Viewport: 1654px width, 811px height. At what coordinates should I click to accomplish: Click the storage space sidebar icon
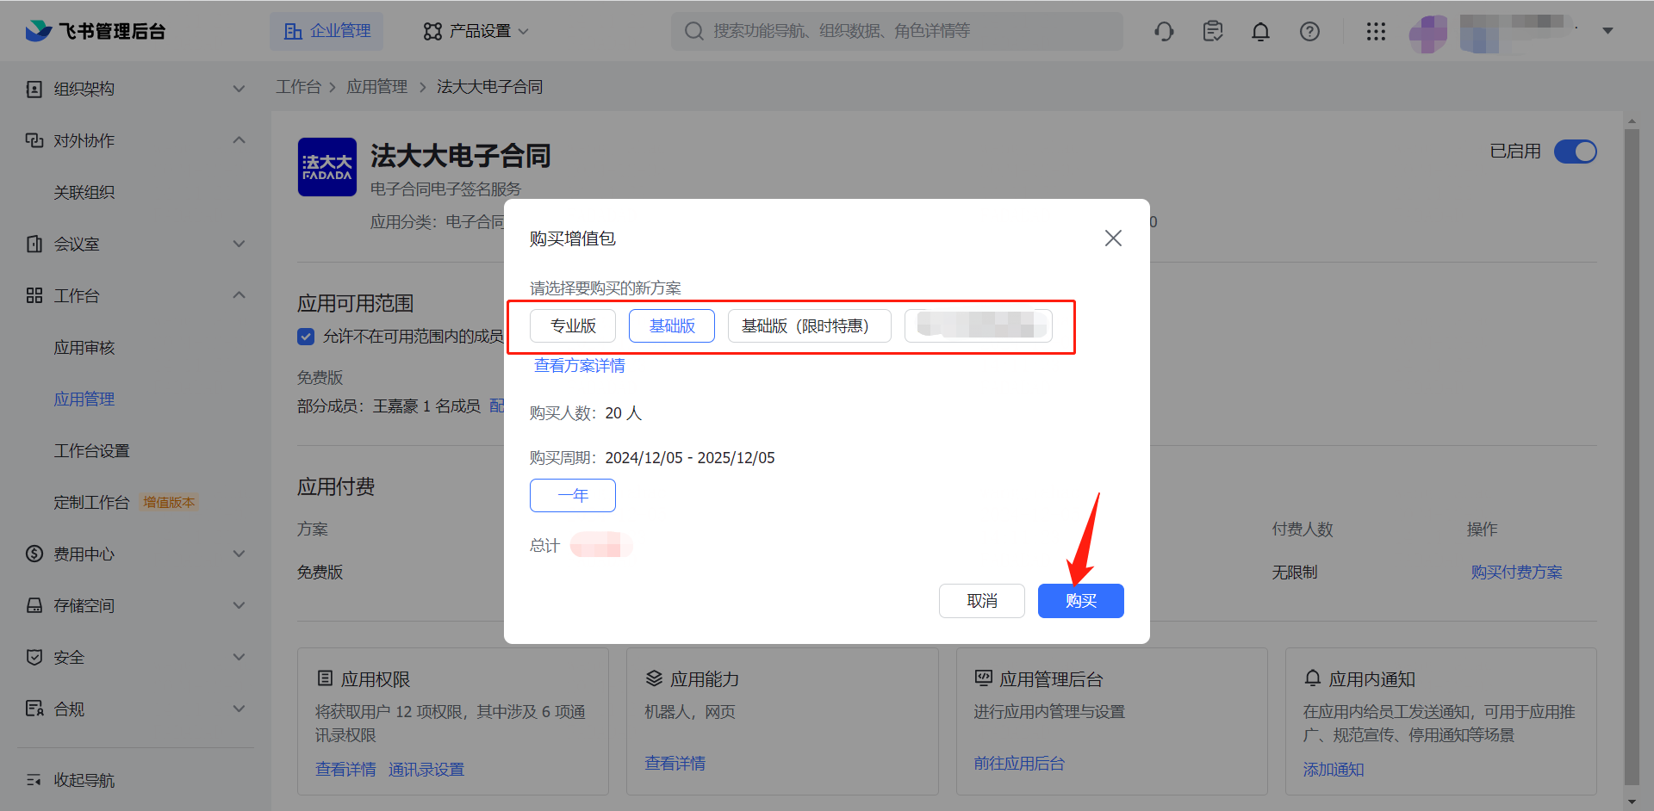34,605
